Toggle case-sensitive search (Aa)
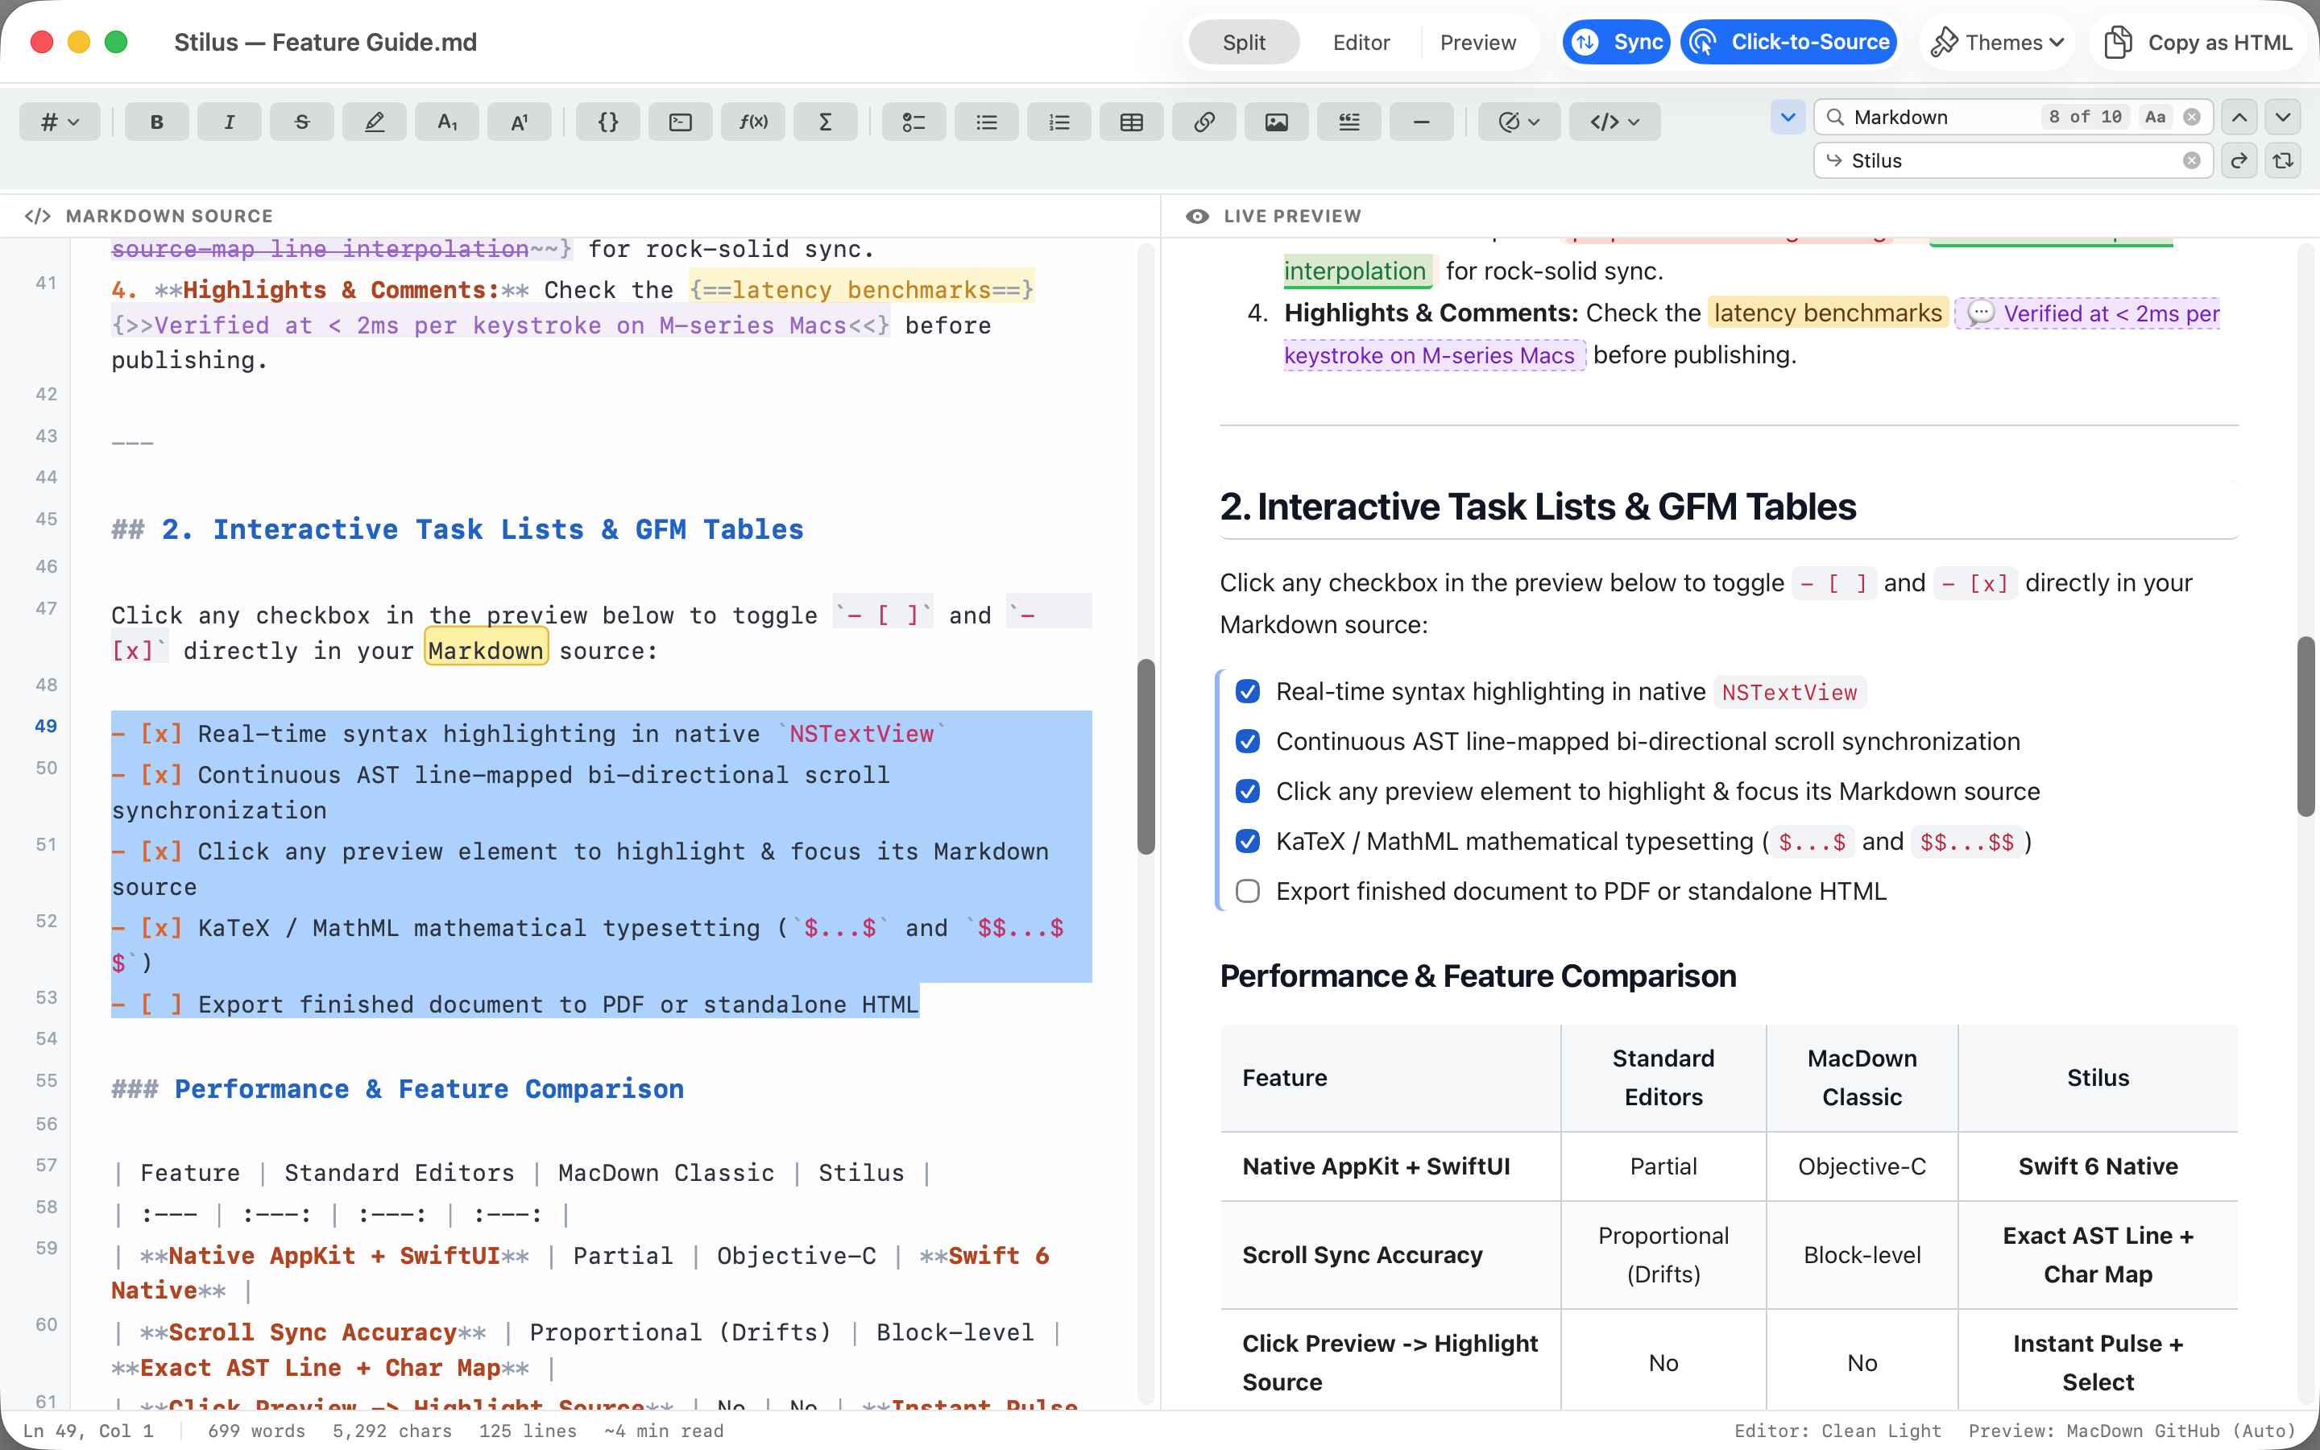 (2155, 117)
